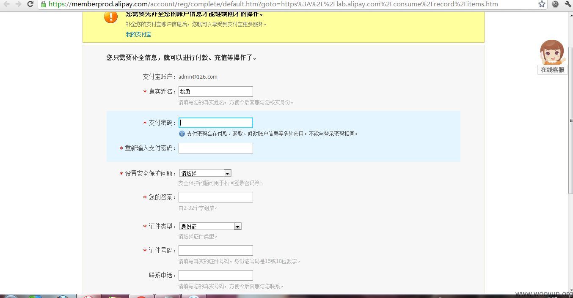Click the hint 请选择证件类型
The height and width of the screenshot is (298, 573).
(198, 236)
